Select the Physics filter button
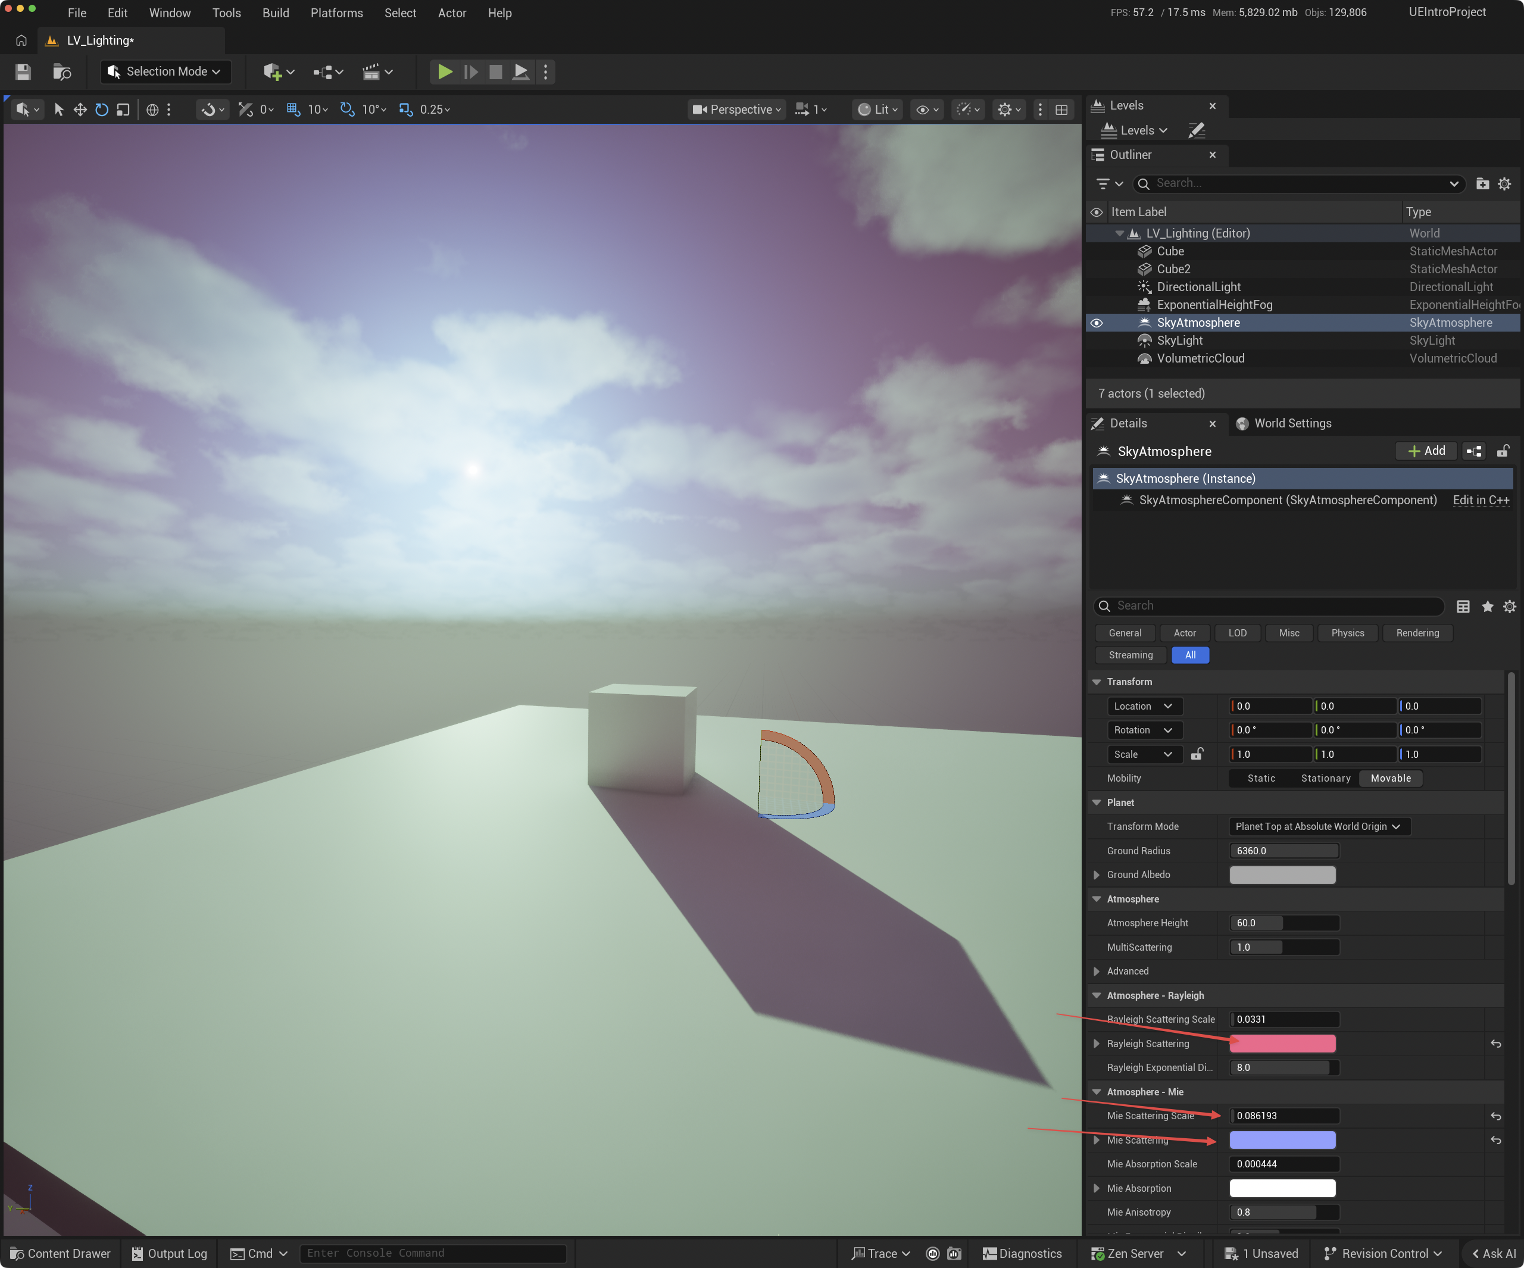1524x1268 pixels. click(x=1348, y=633)
